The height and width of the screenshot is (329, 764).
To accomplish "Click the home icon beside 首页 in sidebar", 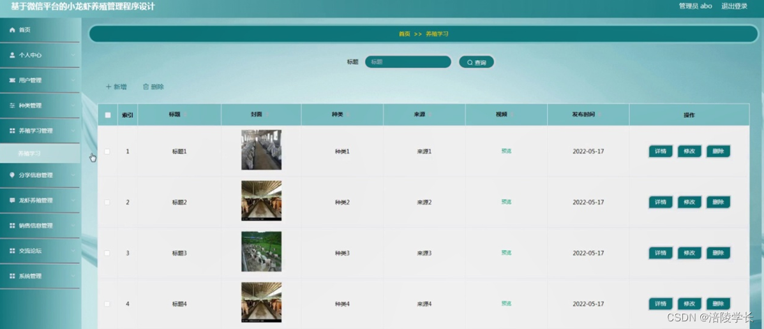I will pos(13,30).
